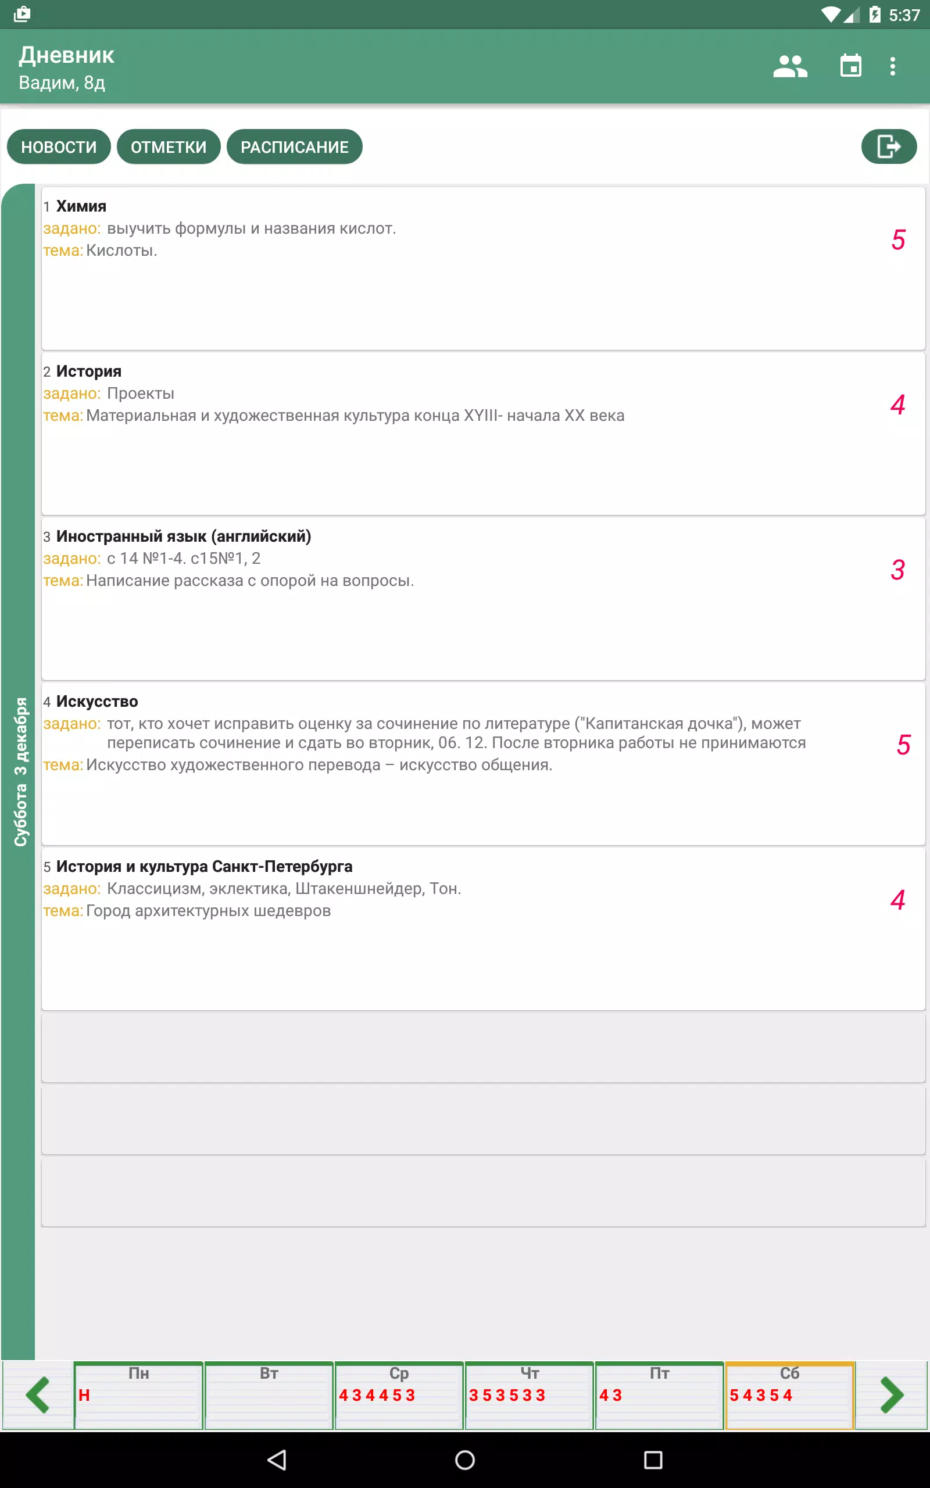The height and width of the screenshot is (1488, 930).
Task: Tap homework Классицизм, эклектика text
Action: click(284, 889)
